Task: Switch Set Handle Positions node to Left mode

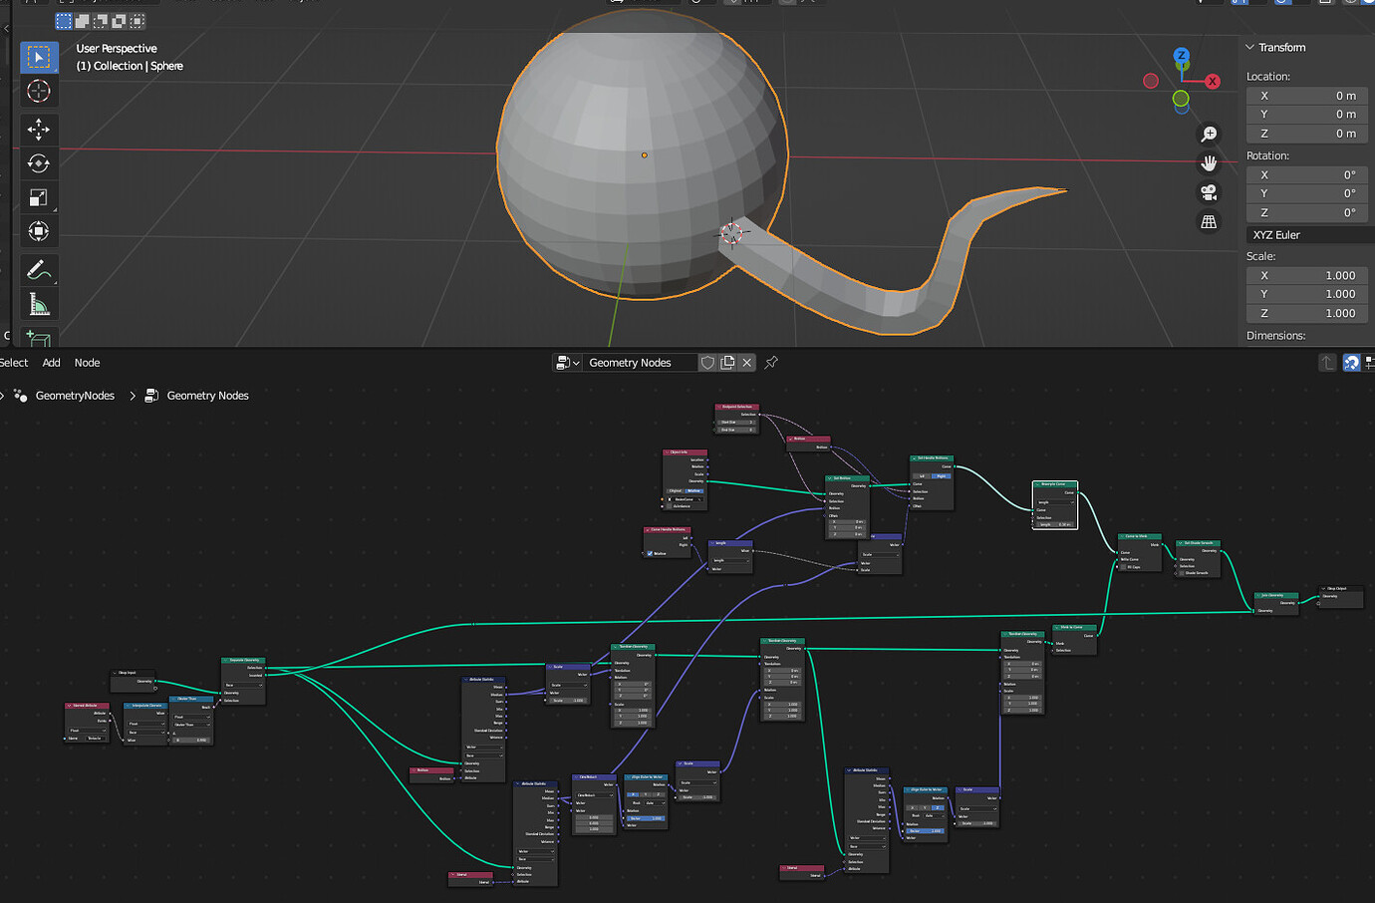Action: [x=922, y=476]
